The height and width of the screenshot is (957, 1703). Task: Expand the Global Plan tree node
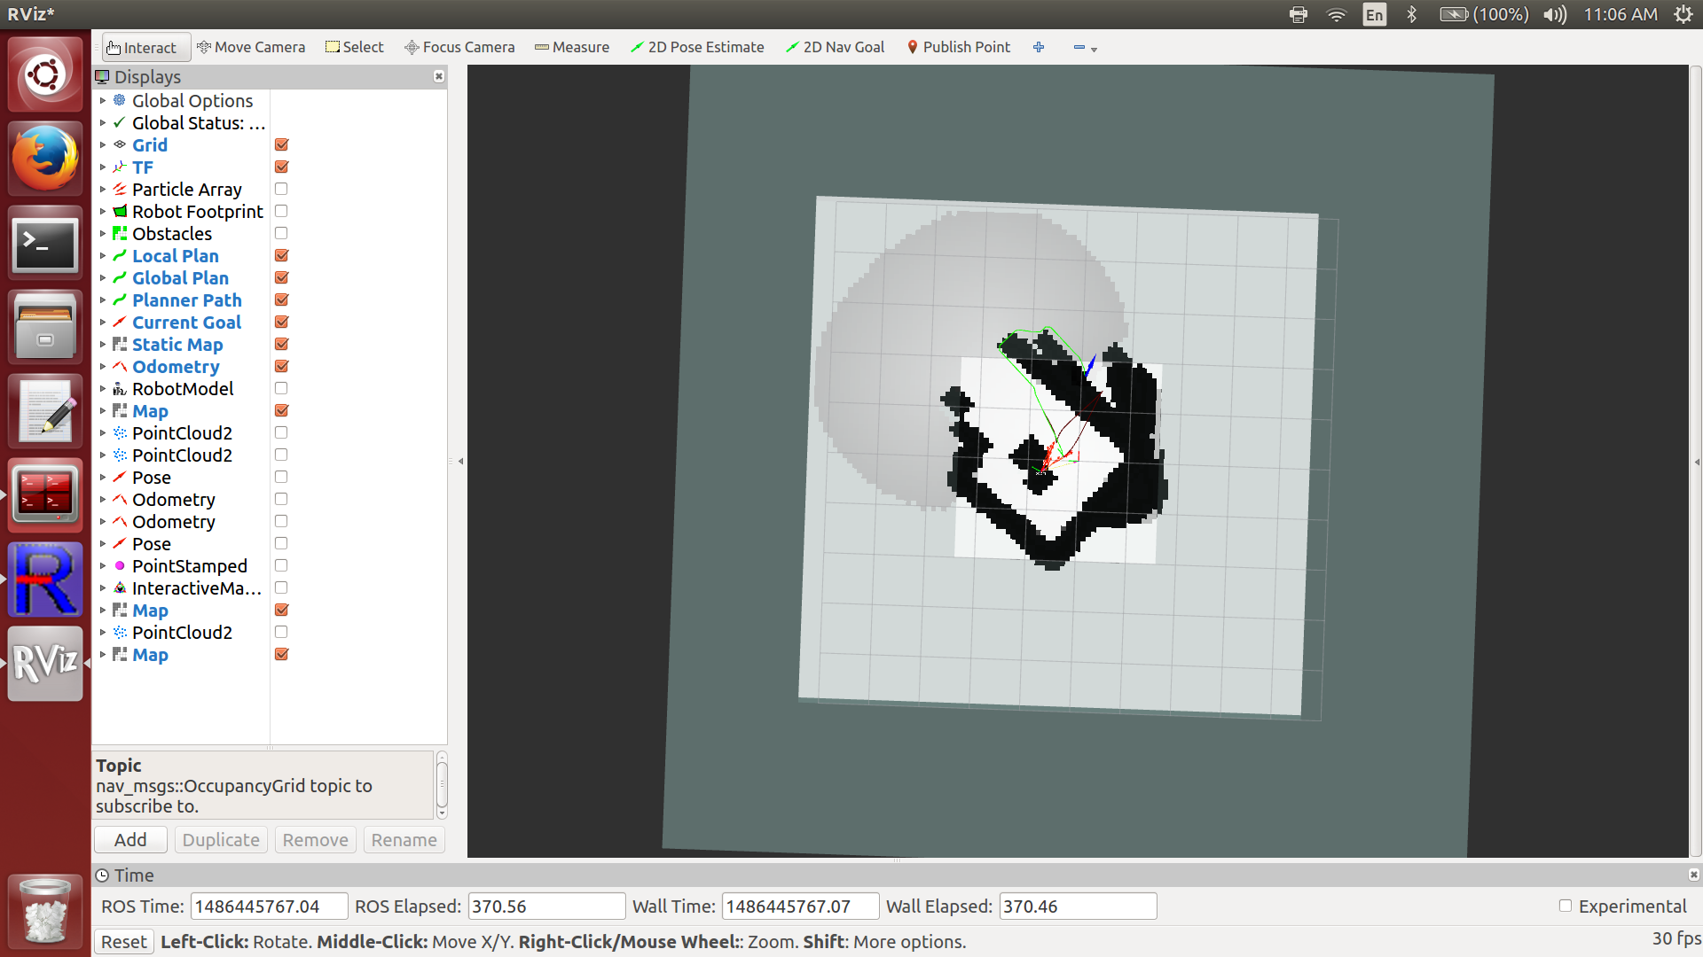tap(103, 277)
